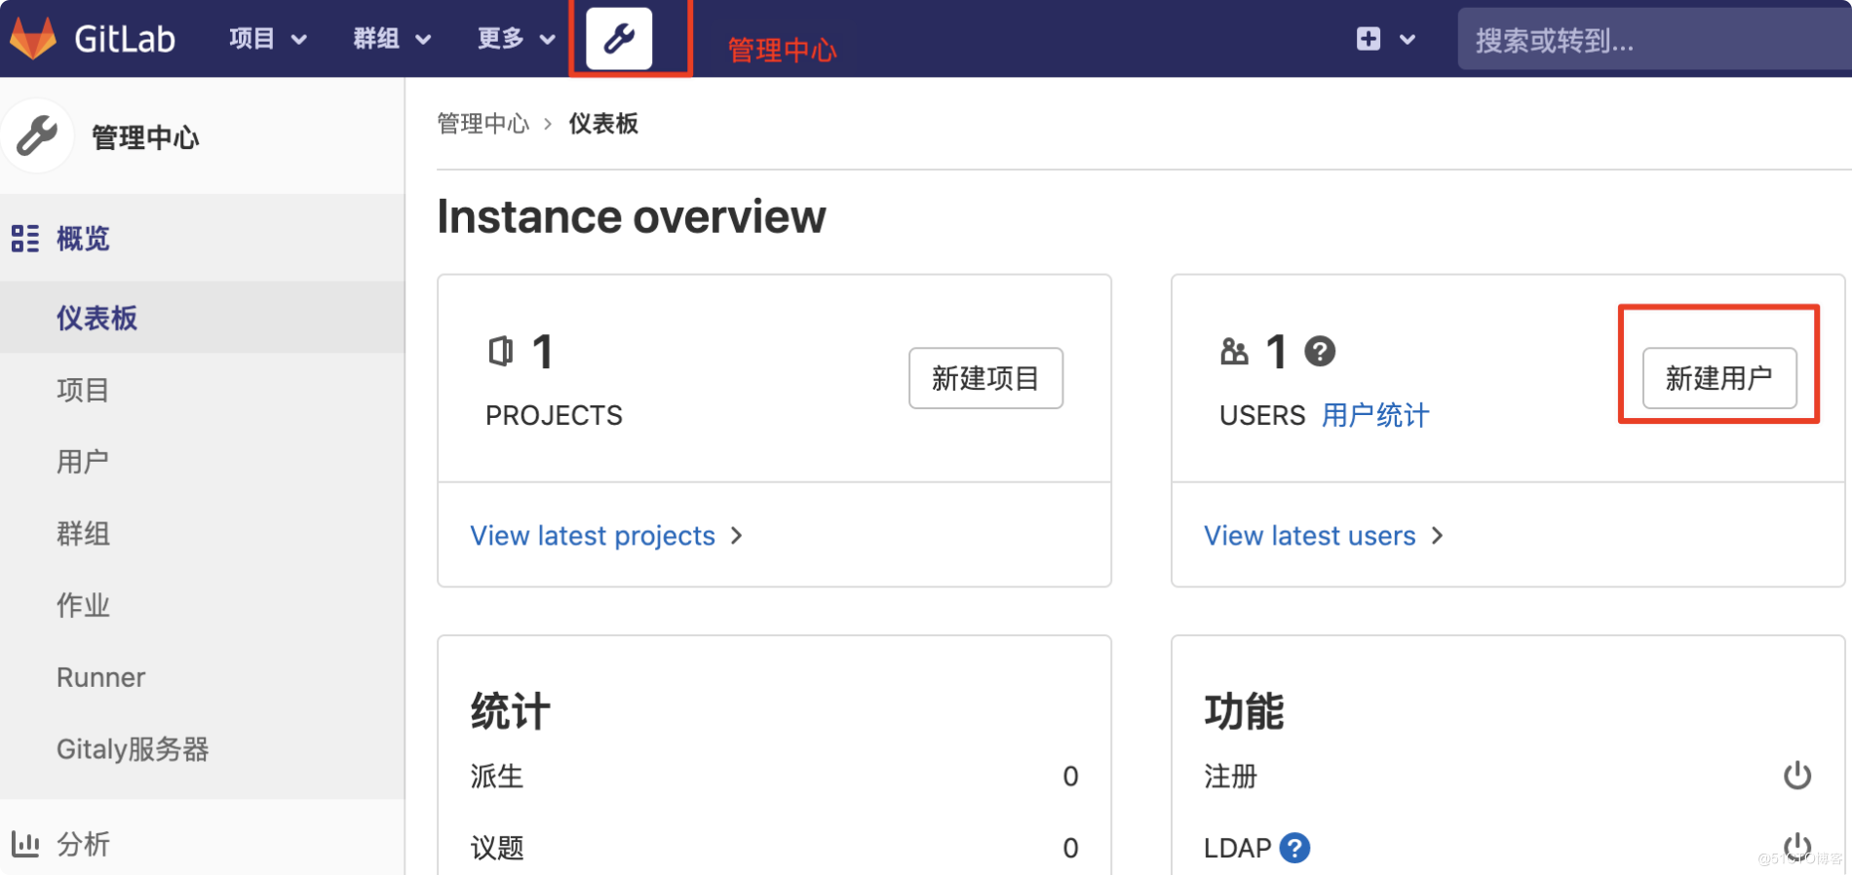This screenshot has height=875, width=1852.
Task: Open the admin area wrench icon in top bar
Action: (619, 38)
